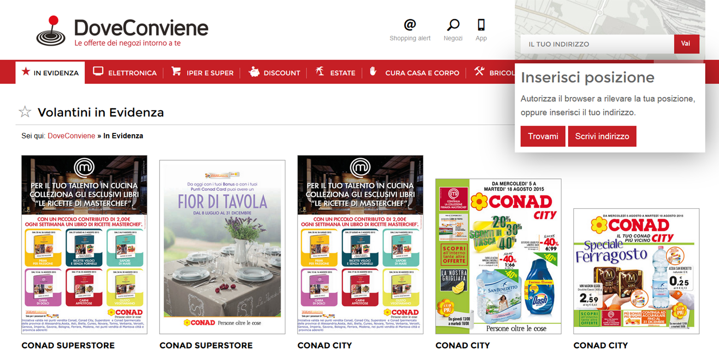Open the Elettronica category
Viewport: 719px width, 355px height.
[125, 72]
